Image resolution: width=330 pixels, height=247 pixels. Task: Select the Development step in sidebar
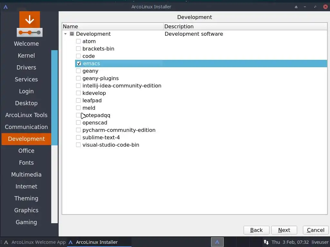[26, 139]
